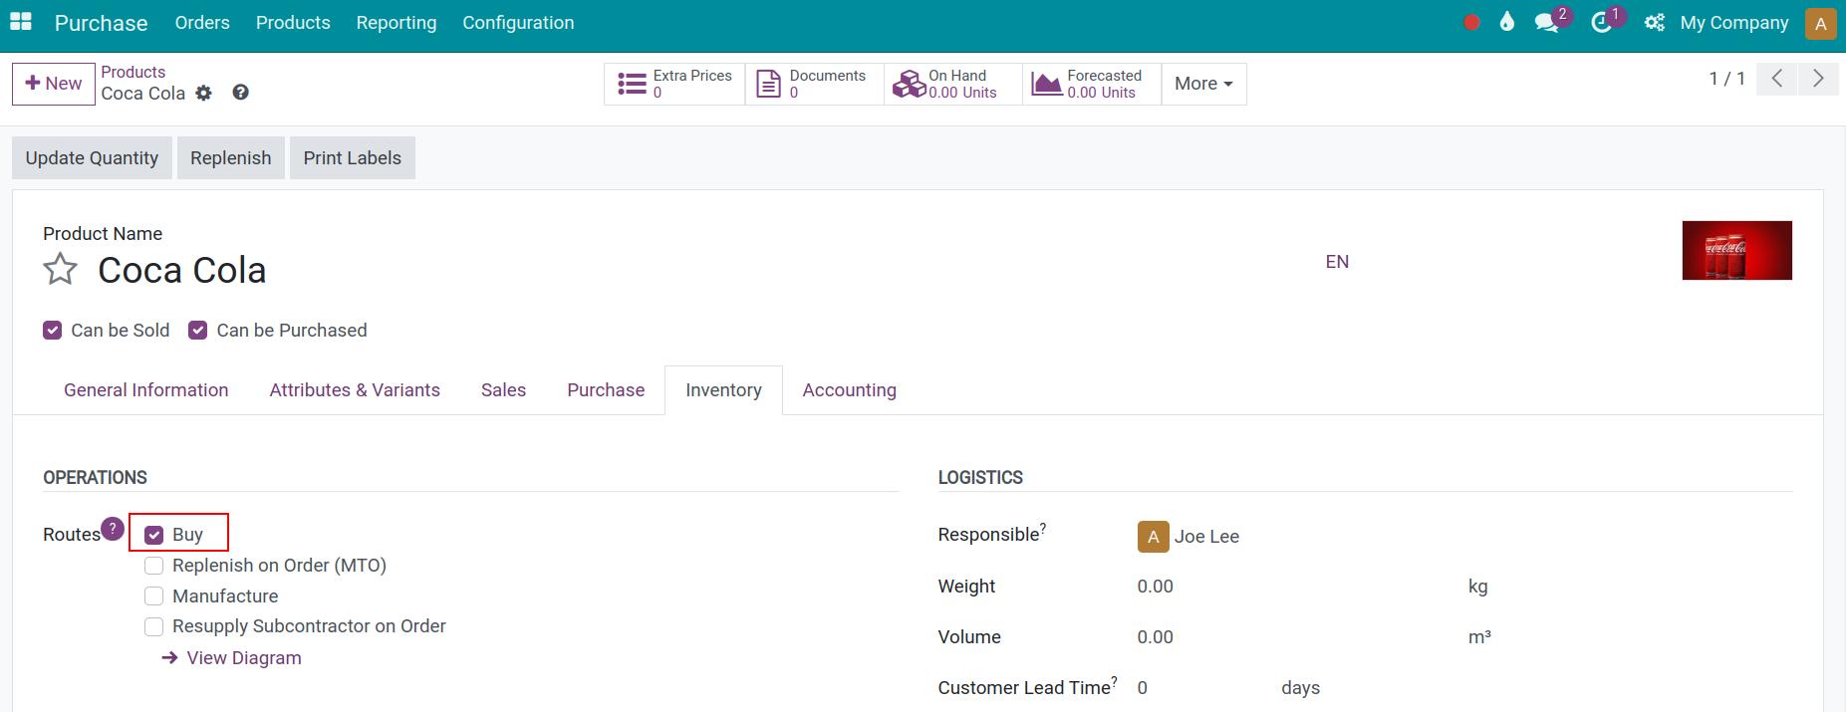1846x712 pixels.
Task: Open the user avatar menu
Action: click(x=1820, y=23)
